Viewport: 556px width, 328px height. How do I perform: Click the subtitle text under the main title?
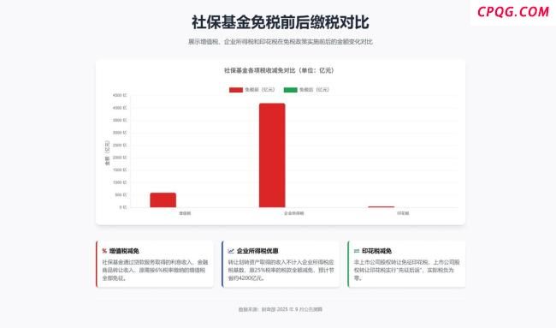click(x=281, y=41)
